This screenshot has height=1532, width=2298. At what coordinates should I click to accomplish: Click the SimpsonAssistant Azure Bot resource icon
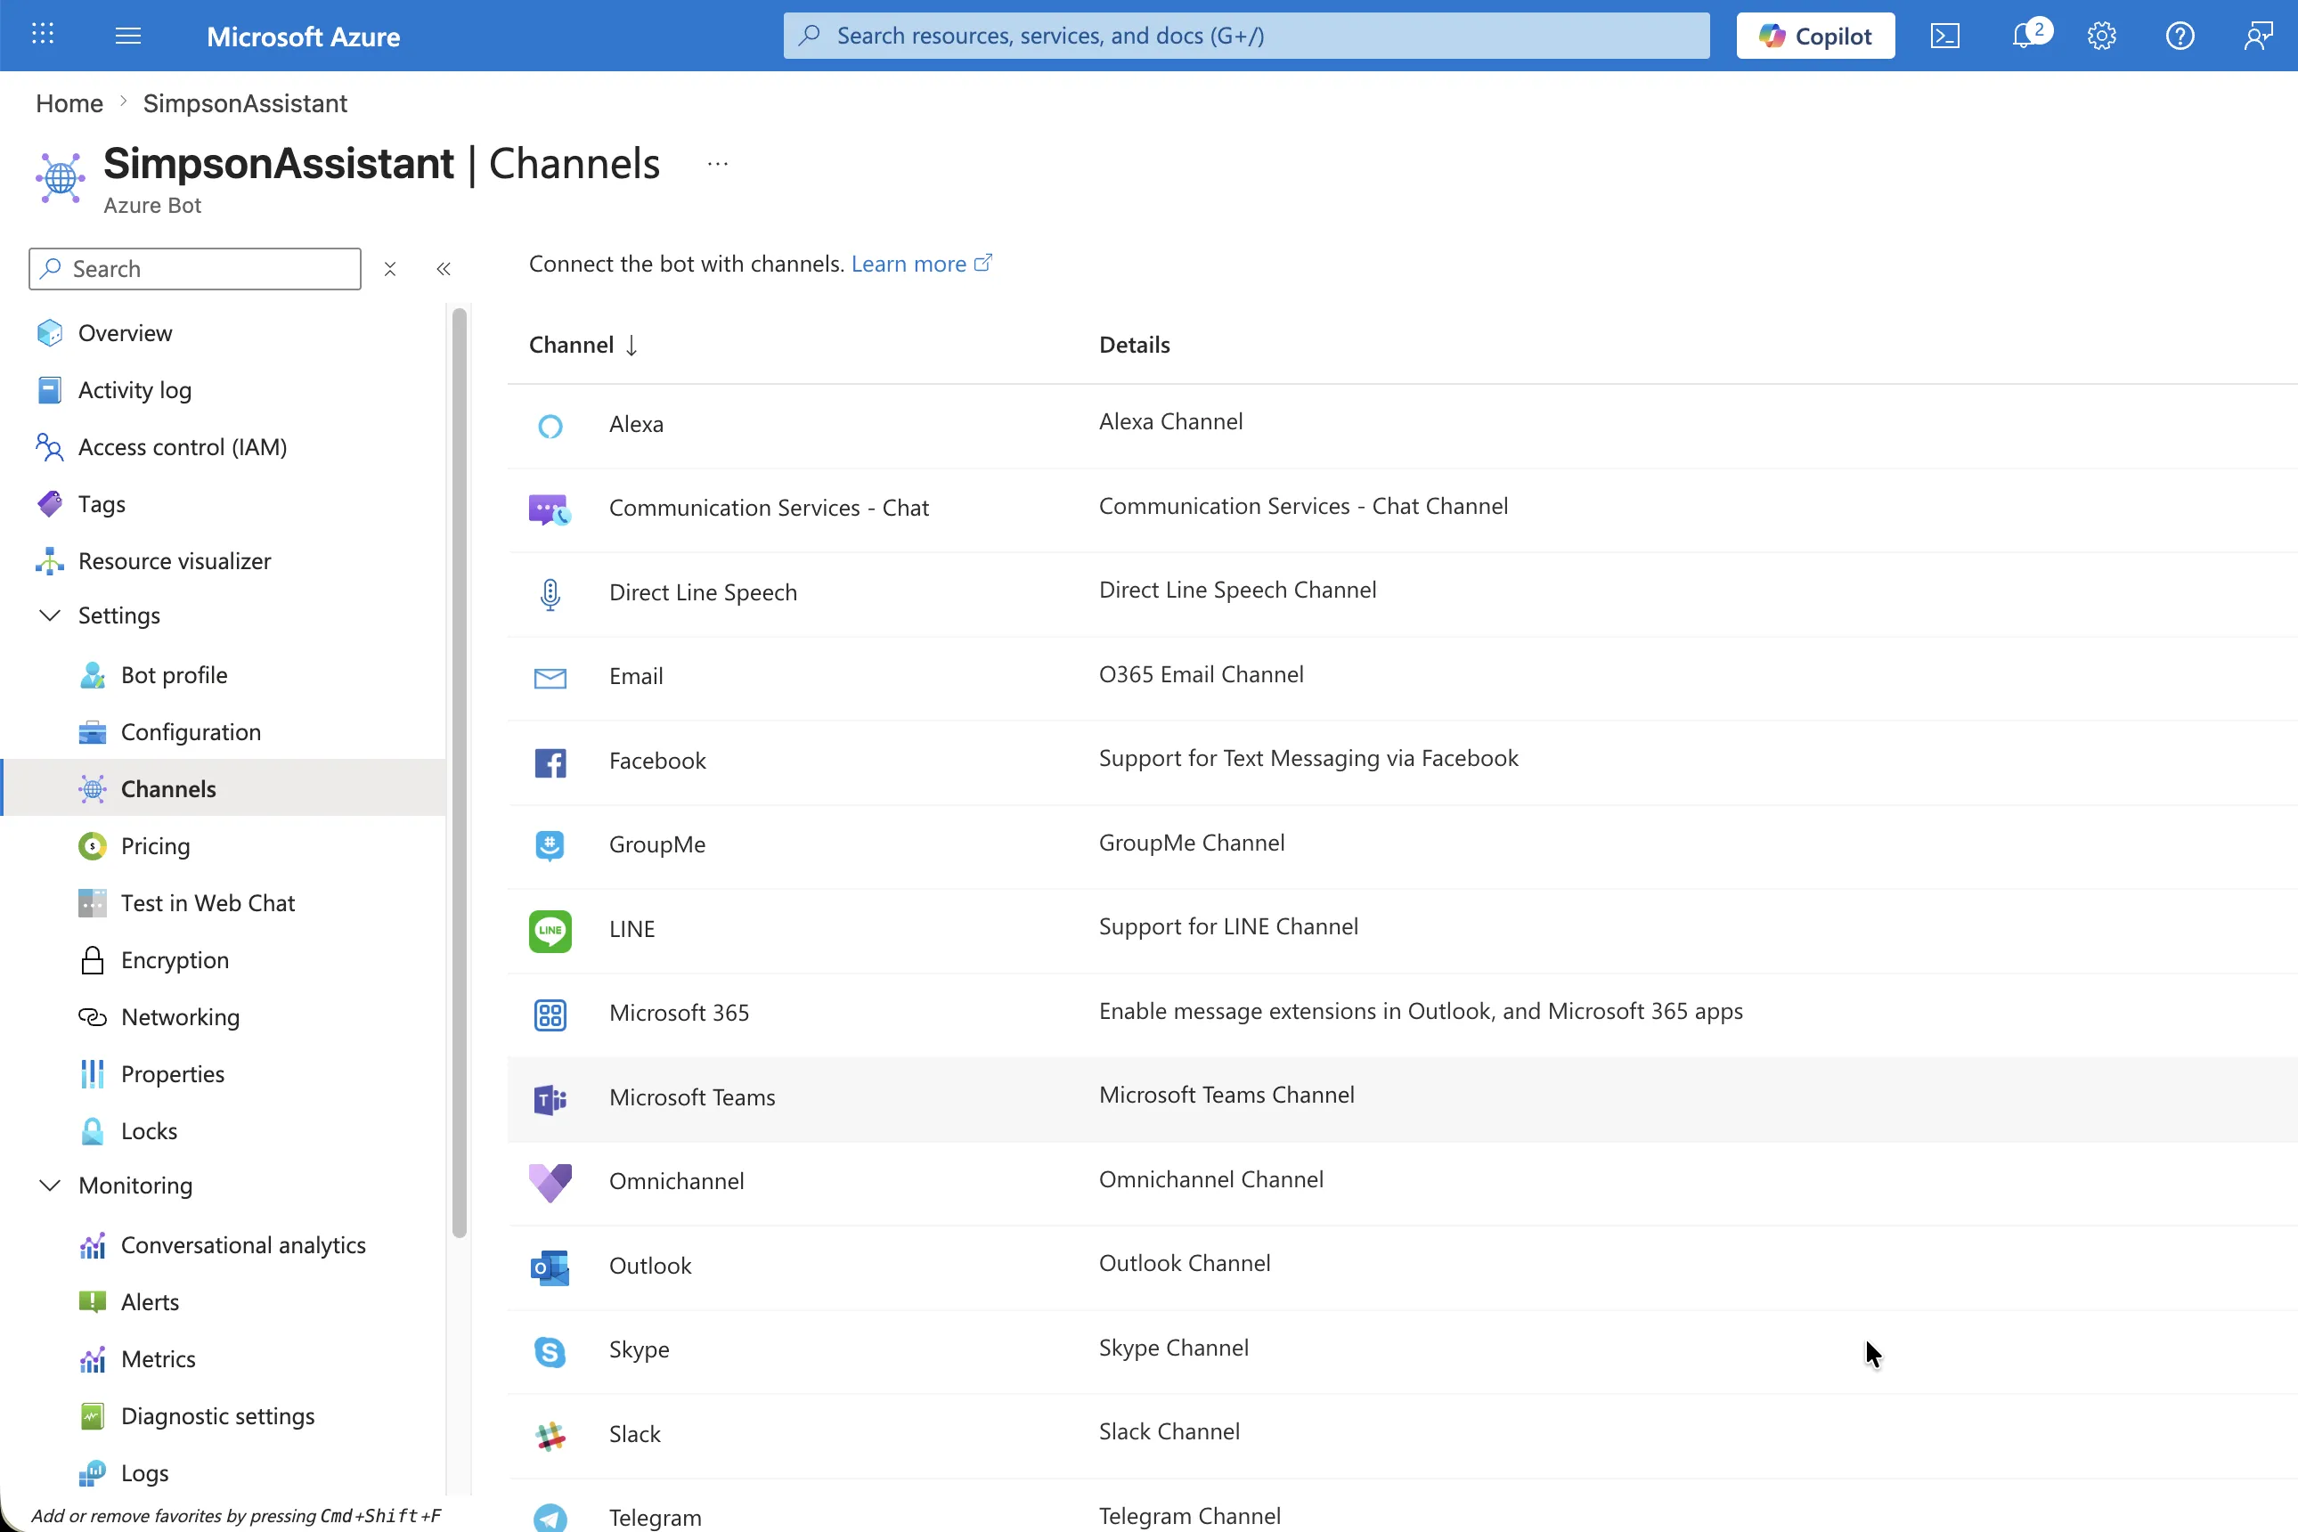[61, 177]
